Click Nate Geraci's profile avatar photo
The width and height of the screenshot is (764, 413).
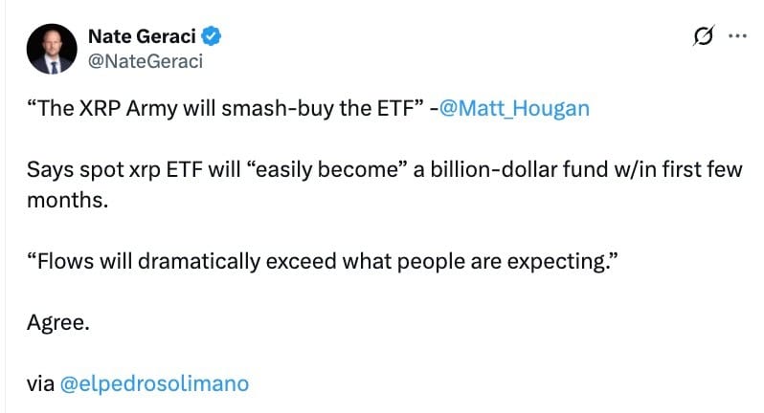tap(51, 49)
